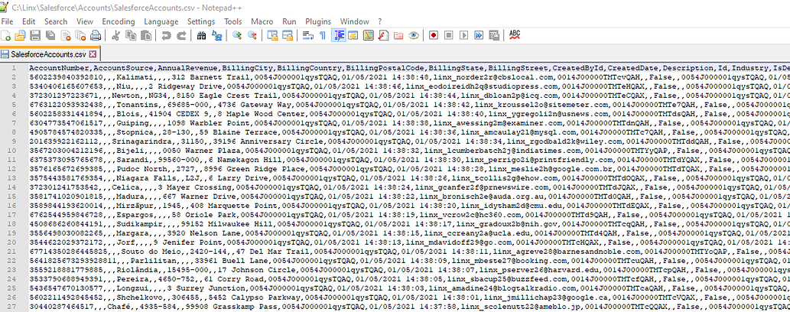790x312 pixels.
Task: Open the User Defined Language dialog
Action: point(353,35)
